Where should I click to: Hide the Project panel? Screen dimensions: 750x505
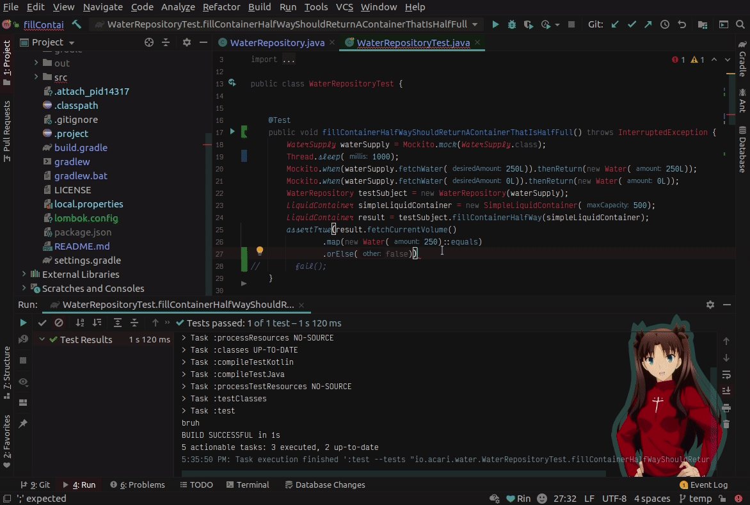pos(203,42)
